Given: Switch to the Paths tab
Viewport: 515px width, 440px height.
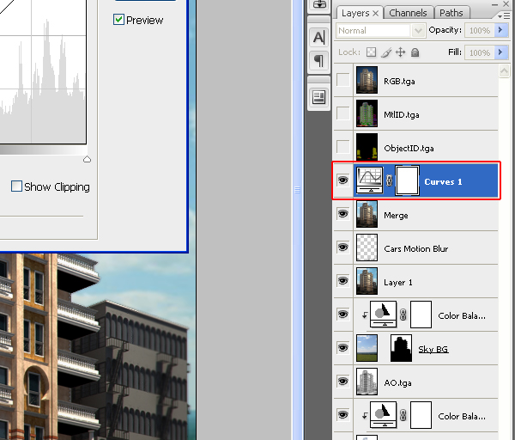Looking at the screenshot, I should tap(451, 13).
